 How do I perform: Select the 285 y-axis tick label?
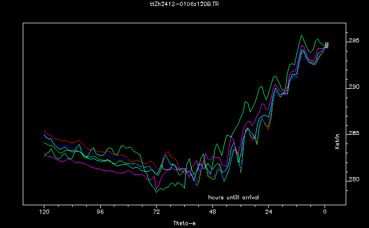click(355, 133)
